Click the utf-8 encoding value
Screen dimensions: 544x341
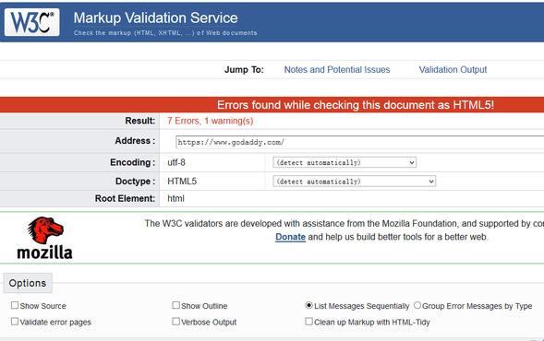176,162
